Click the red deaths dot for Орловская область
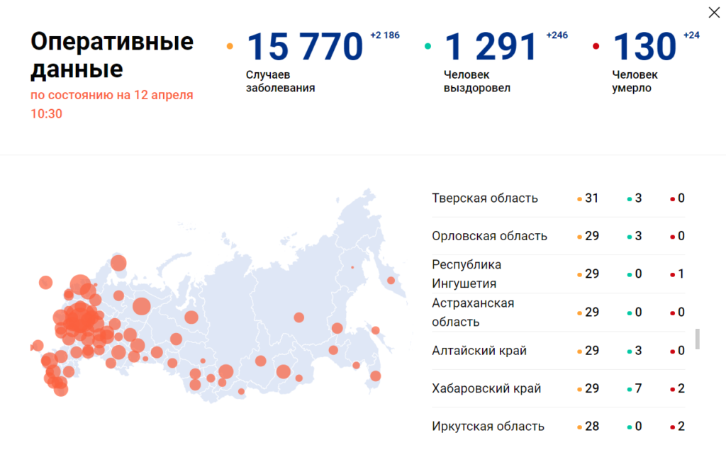The height and width of the screenshot is (462, 726). pyautogui.click(x=672, y=236)
